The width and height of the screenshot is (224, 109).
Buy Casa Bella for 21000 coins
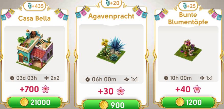(35, 102)
